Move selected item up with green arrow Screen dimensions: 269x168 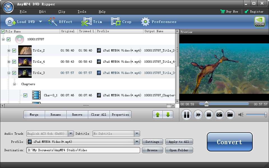(157, 115)
